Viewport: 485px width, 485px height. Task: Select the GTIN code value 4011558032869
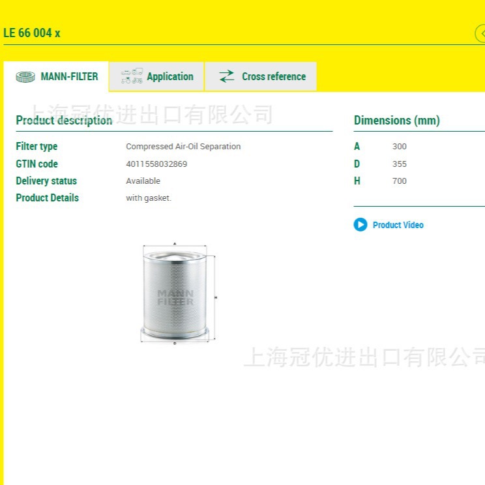[156, 164]
